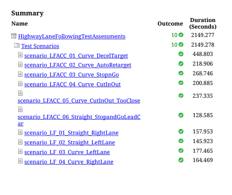
Task: Click document icon beside scenario_LFACC_01_Curve_DecelTarget
Action: coord(20,55)
